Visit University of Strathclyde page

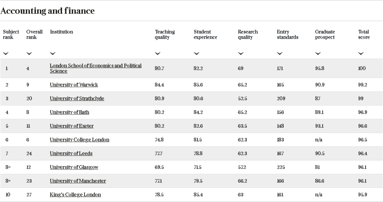click(77, 99)
